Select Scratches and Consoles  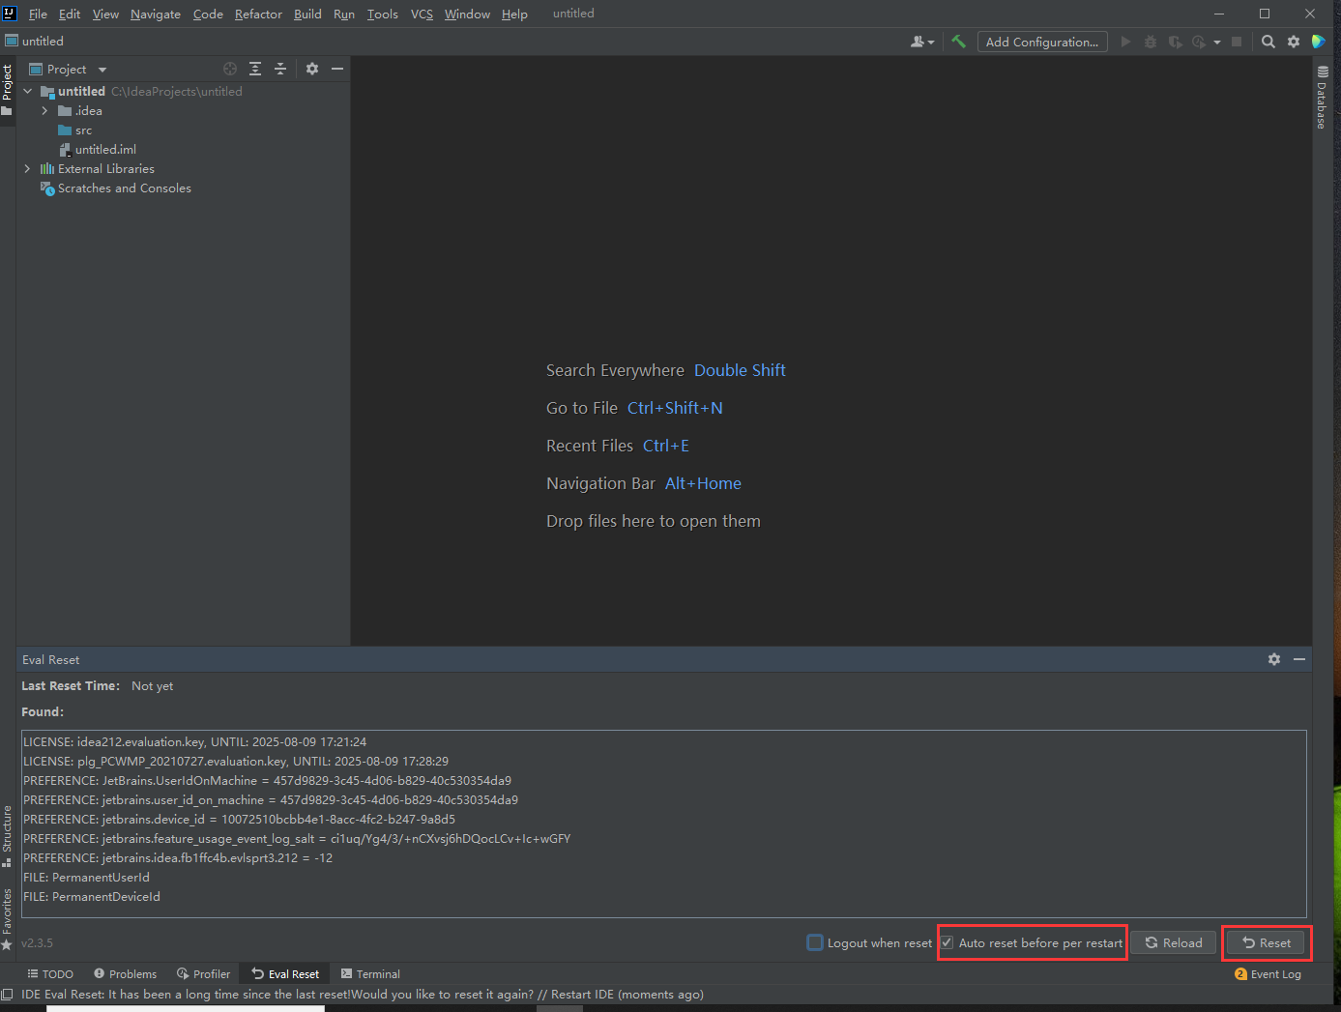click(115, 188)
